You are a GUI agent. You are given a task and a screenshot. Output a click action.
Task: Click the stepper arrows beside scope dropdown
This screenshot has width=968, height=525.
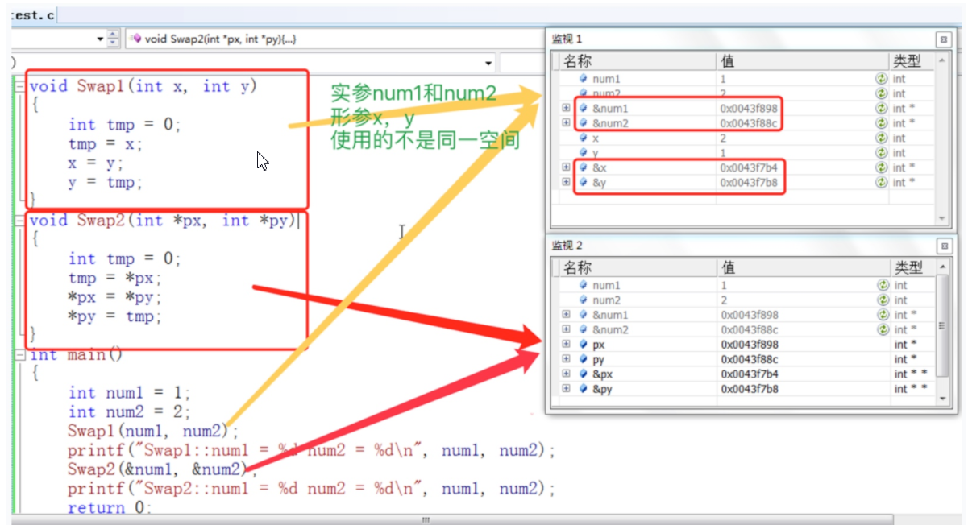[113, 39]
